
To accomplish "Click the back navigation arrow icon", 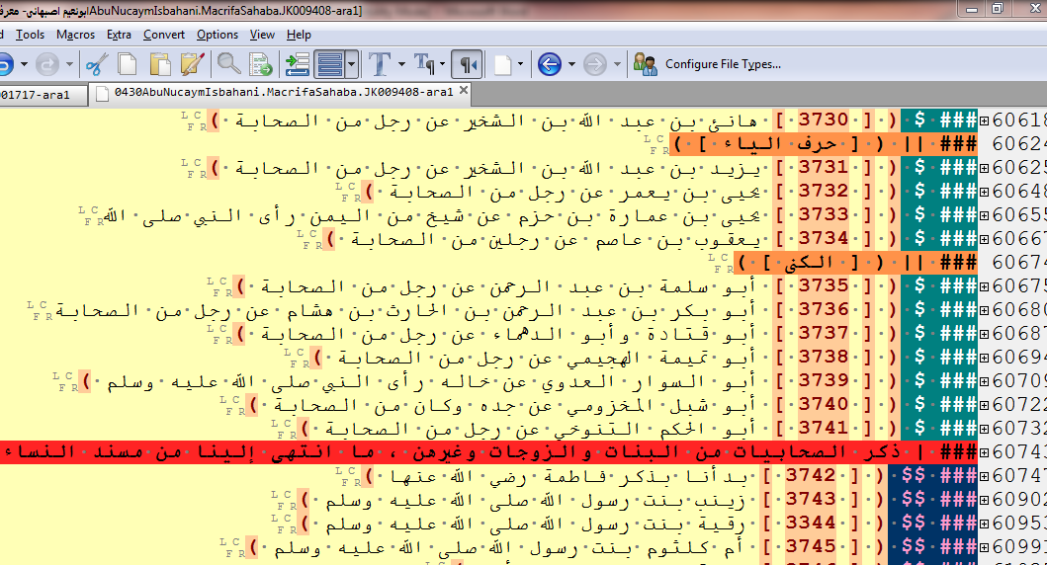I will tap(550, 65).
